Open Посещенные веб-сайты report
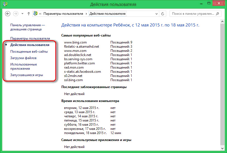The height and width of the screenshot is (153, 227). (29, 52)
